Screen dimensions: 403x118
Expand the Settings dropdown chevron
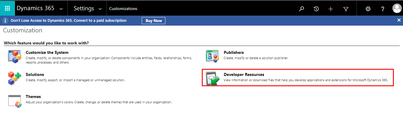pos(100,9)
